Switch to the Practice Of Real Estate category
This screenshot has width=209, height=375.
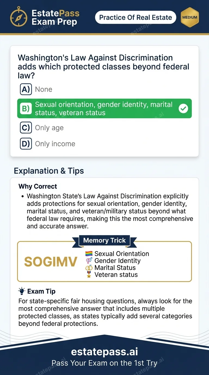click(135, 17)
